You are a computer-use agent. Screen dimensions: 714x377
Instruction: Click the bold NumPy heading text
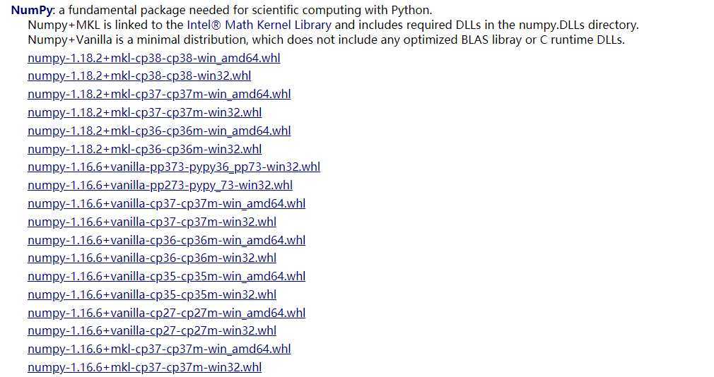click(31, 11)
